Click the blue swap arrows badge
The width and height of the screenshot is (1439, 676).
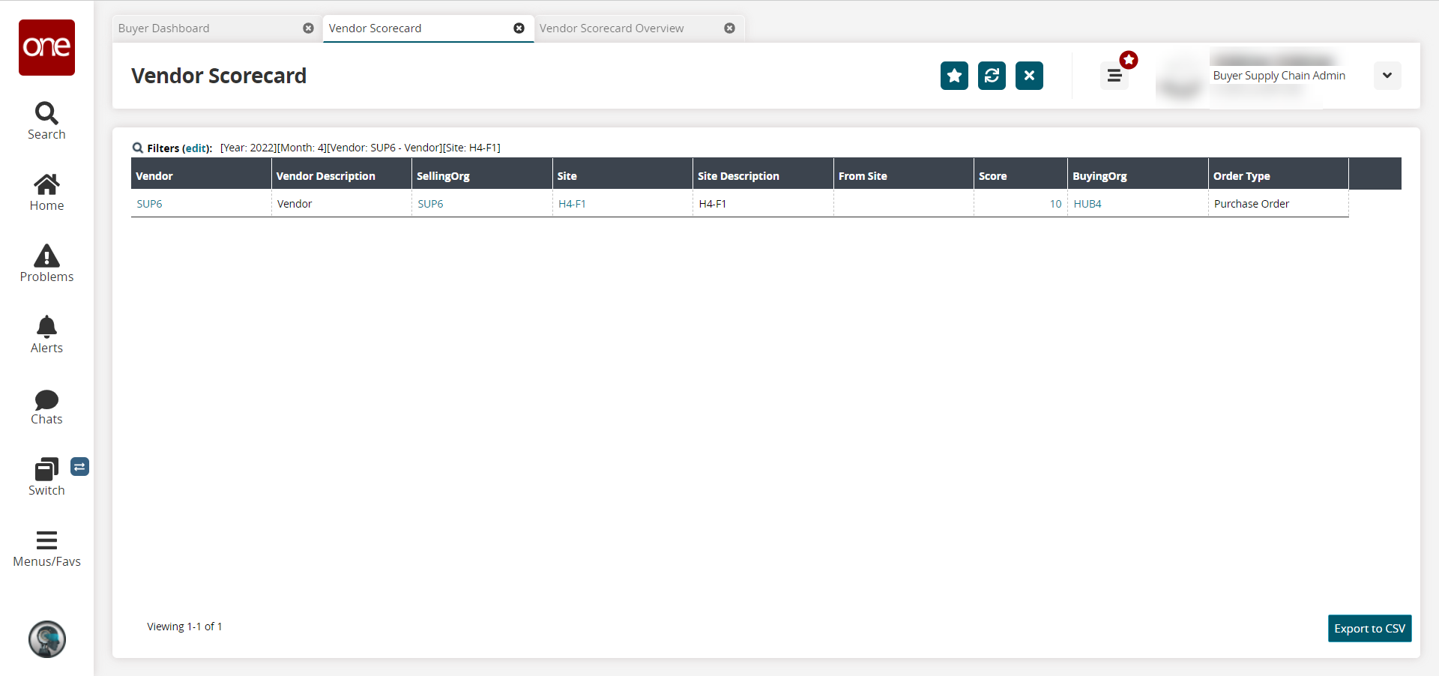79,467
